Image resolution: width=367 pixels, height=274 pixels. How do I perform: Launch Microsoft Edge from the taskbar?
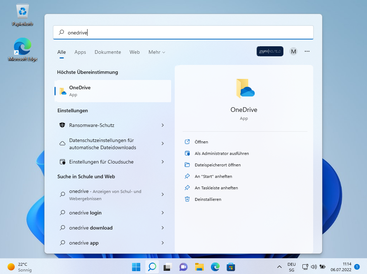click(x=215, y=267)
